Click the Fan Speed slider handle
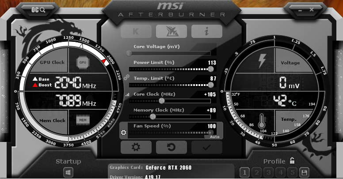Image resolution: width=343 pixels, height=179 pixels. pyautogui.click(x=211, y=132)
